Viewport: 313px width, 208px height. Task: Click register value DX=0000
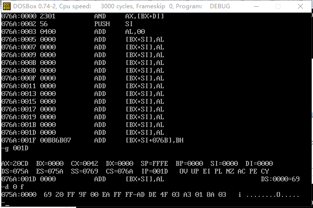click(x=120, y=164)
